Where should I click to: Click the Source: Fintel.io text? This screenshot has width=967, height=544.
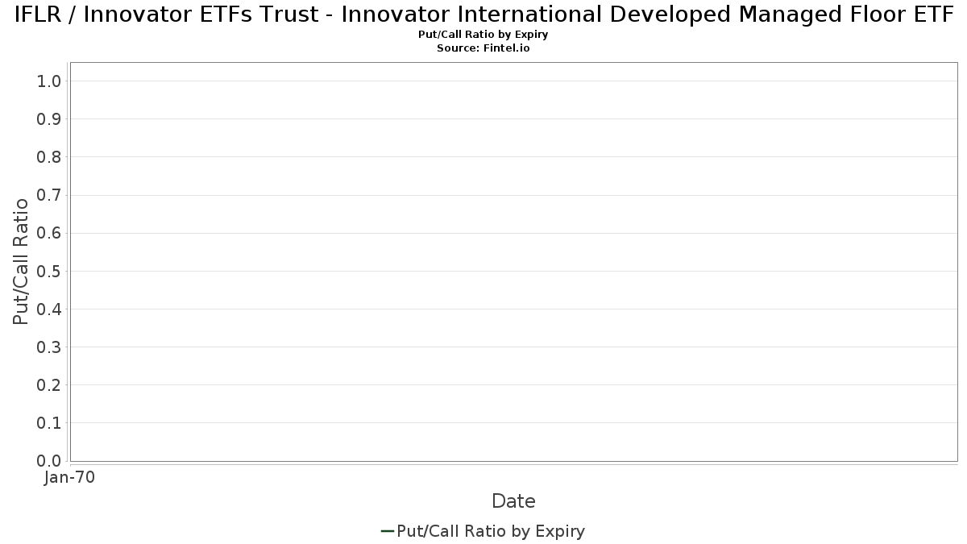pyautogui.click(x=483, y=48)
